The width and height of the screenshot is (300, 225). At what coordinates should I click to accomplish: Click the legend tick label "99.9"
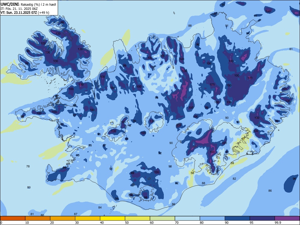278,223
